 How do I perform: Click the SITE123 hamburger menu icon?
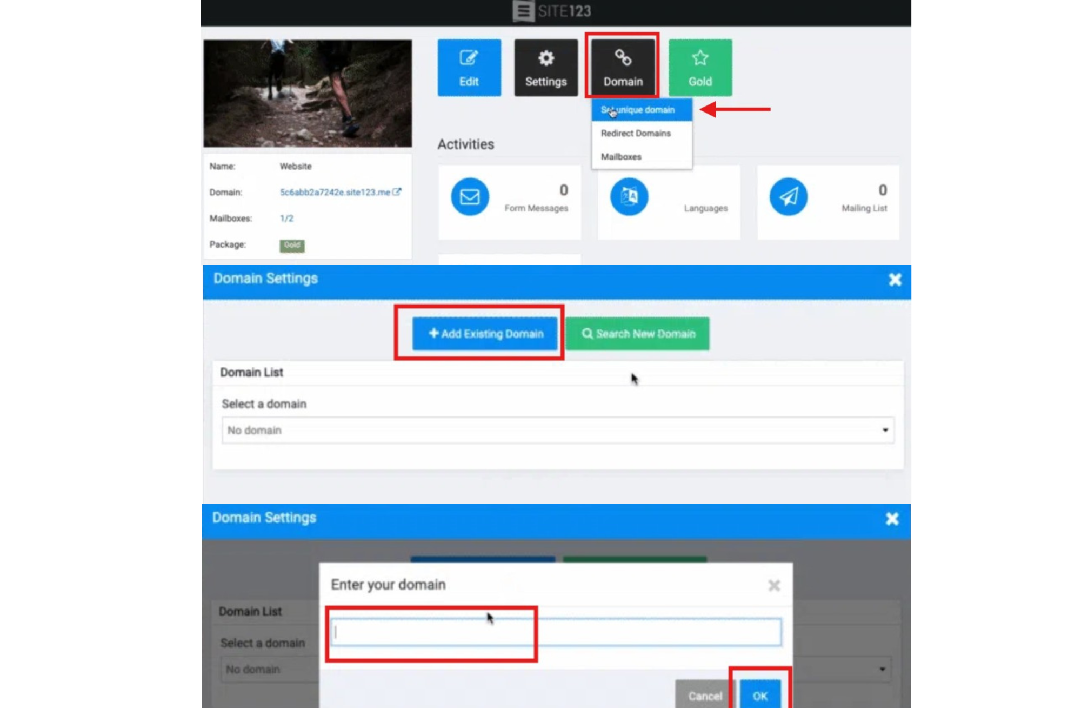click(x=523, y=11)
